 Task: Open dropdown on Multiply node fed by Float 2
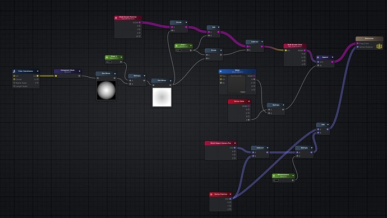tap(144, 76)
